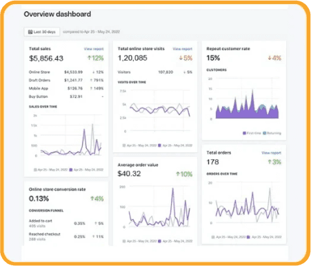Click the Total orders title

[219, 153]
